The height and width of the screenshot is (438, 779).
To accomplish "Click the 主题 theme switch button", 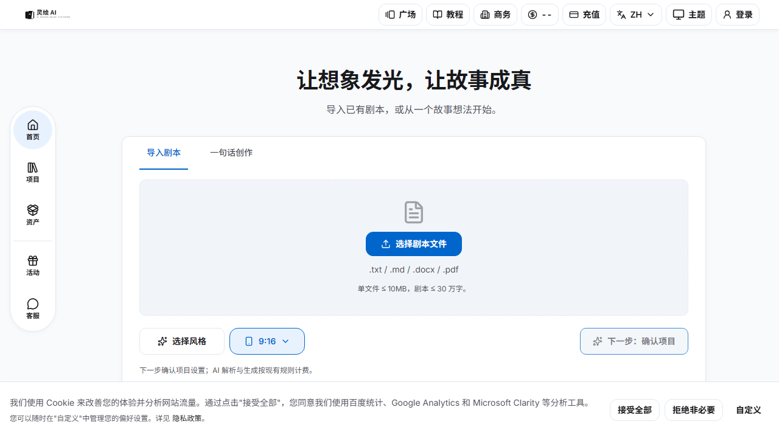I will (689, 15).
